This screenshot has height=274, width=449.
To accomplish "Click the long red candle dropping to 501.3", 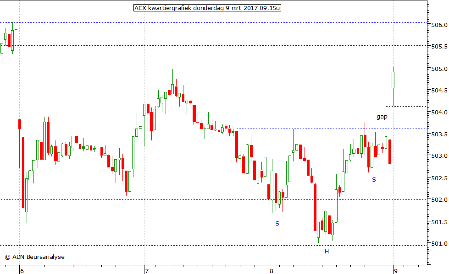I will (x=315, y=207).
